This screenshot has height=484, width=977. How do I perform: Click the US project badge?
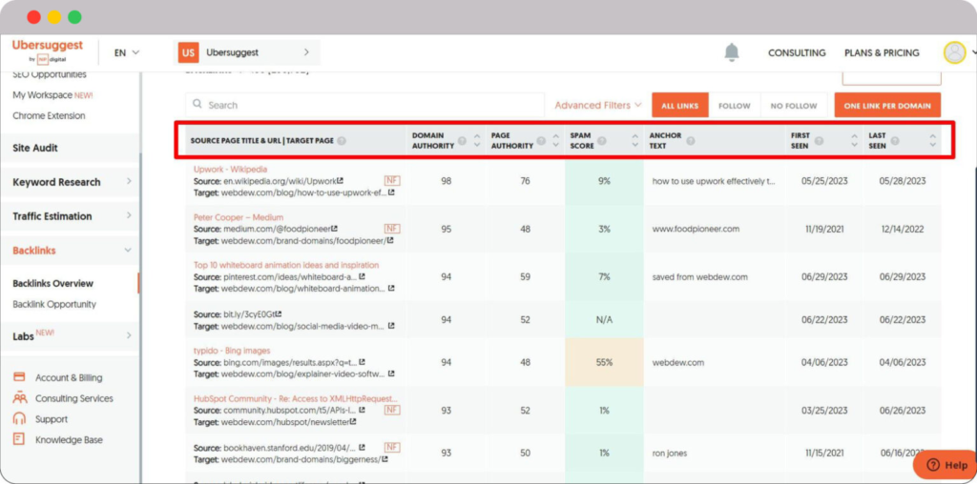[x=188, y=53]
